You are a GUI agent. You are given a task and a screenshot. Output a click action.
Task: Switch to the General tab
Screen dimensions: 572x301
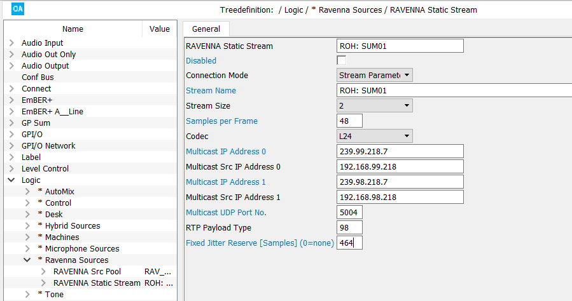pyautogui.click(x=206, y=29)
